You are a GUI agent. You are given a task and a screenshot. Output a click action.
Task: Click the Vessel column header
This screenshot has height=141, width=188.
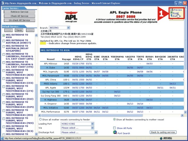click(x=51, y=59)
